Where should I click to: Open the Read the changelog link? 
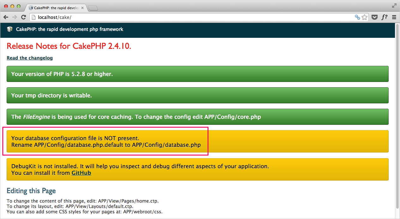coord(30,58)
